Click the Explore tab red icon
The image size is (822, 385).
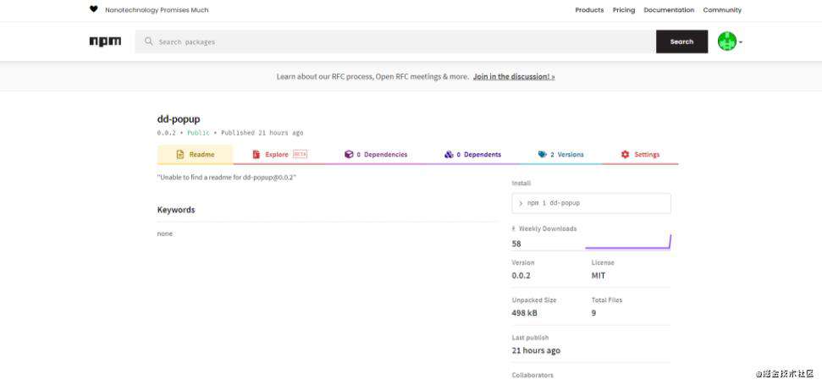coord(257,155)
